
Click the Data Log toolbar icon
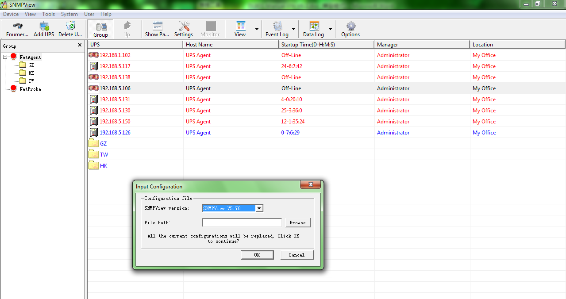click(x=314, y=26)
